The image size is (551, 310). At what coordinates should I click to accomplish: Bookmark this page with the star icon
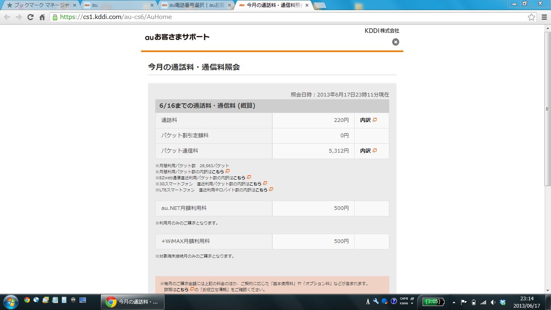coord(532,17)
